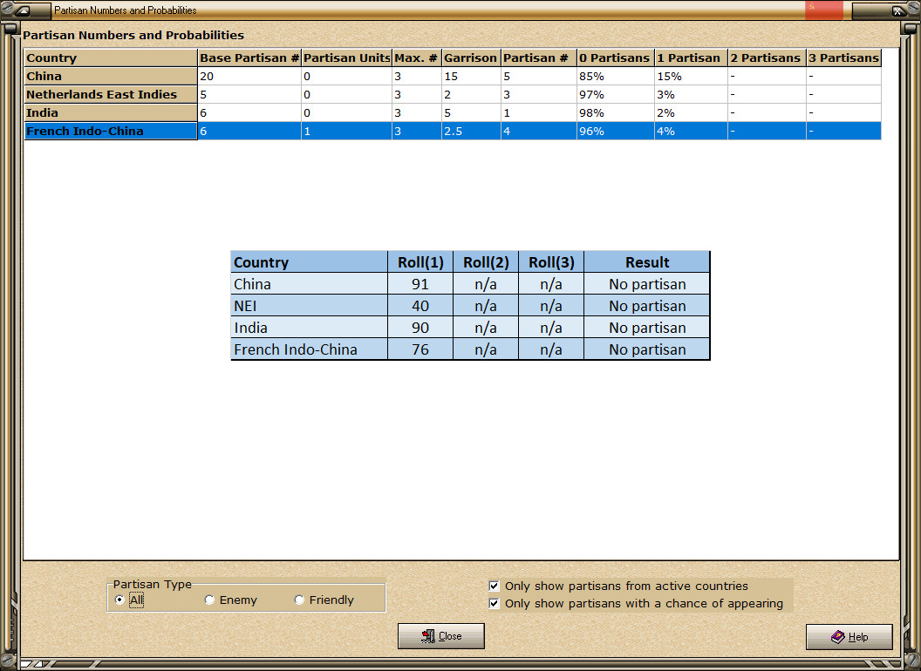Click the 2 Partisans column header

point(767,58)
